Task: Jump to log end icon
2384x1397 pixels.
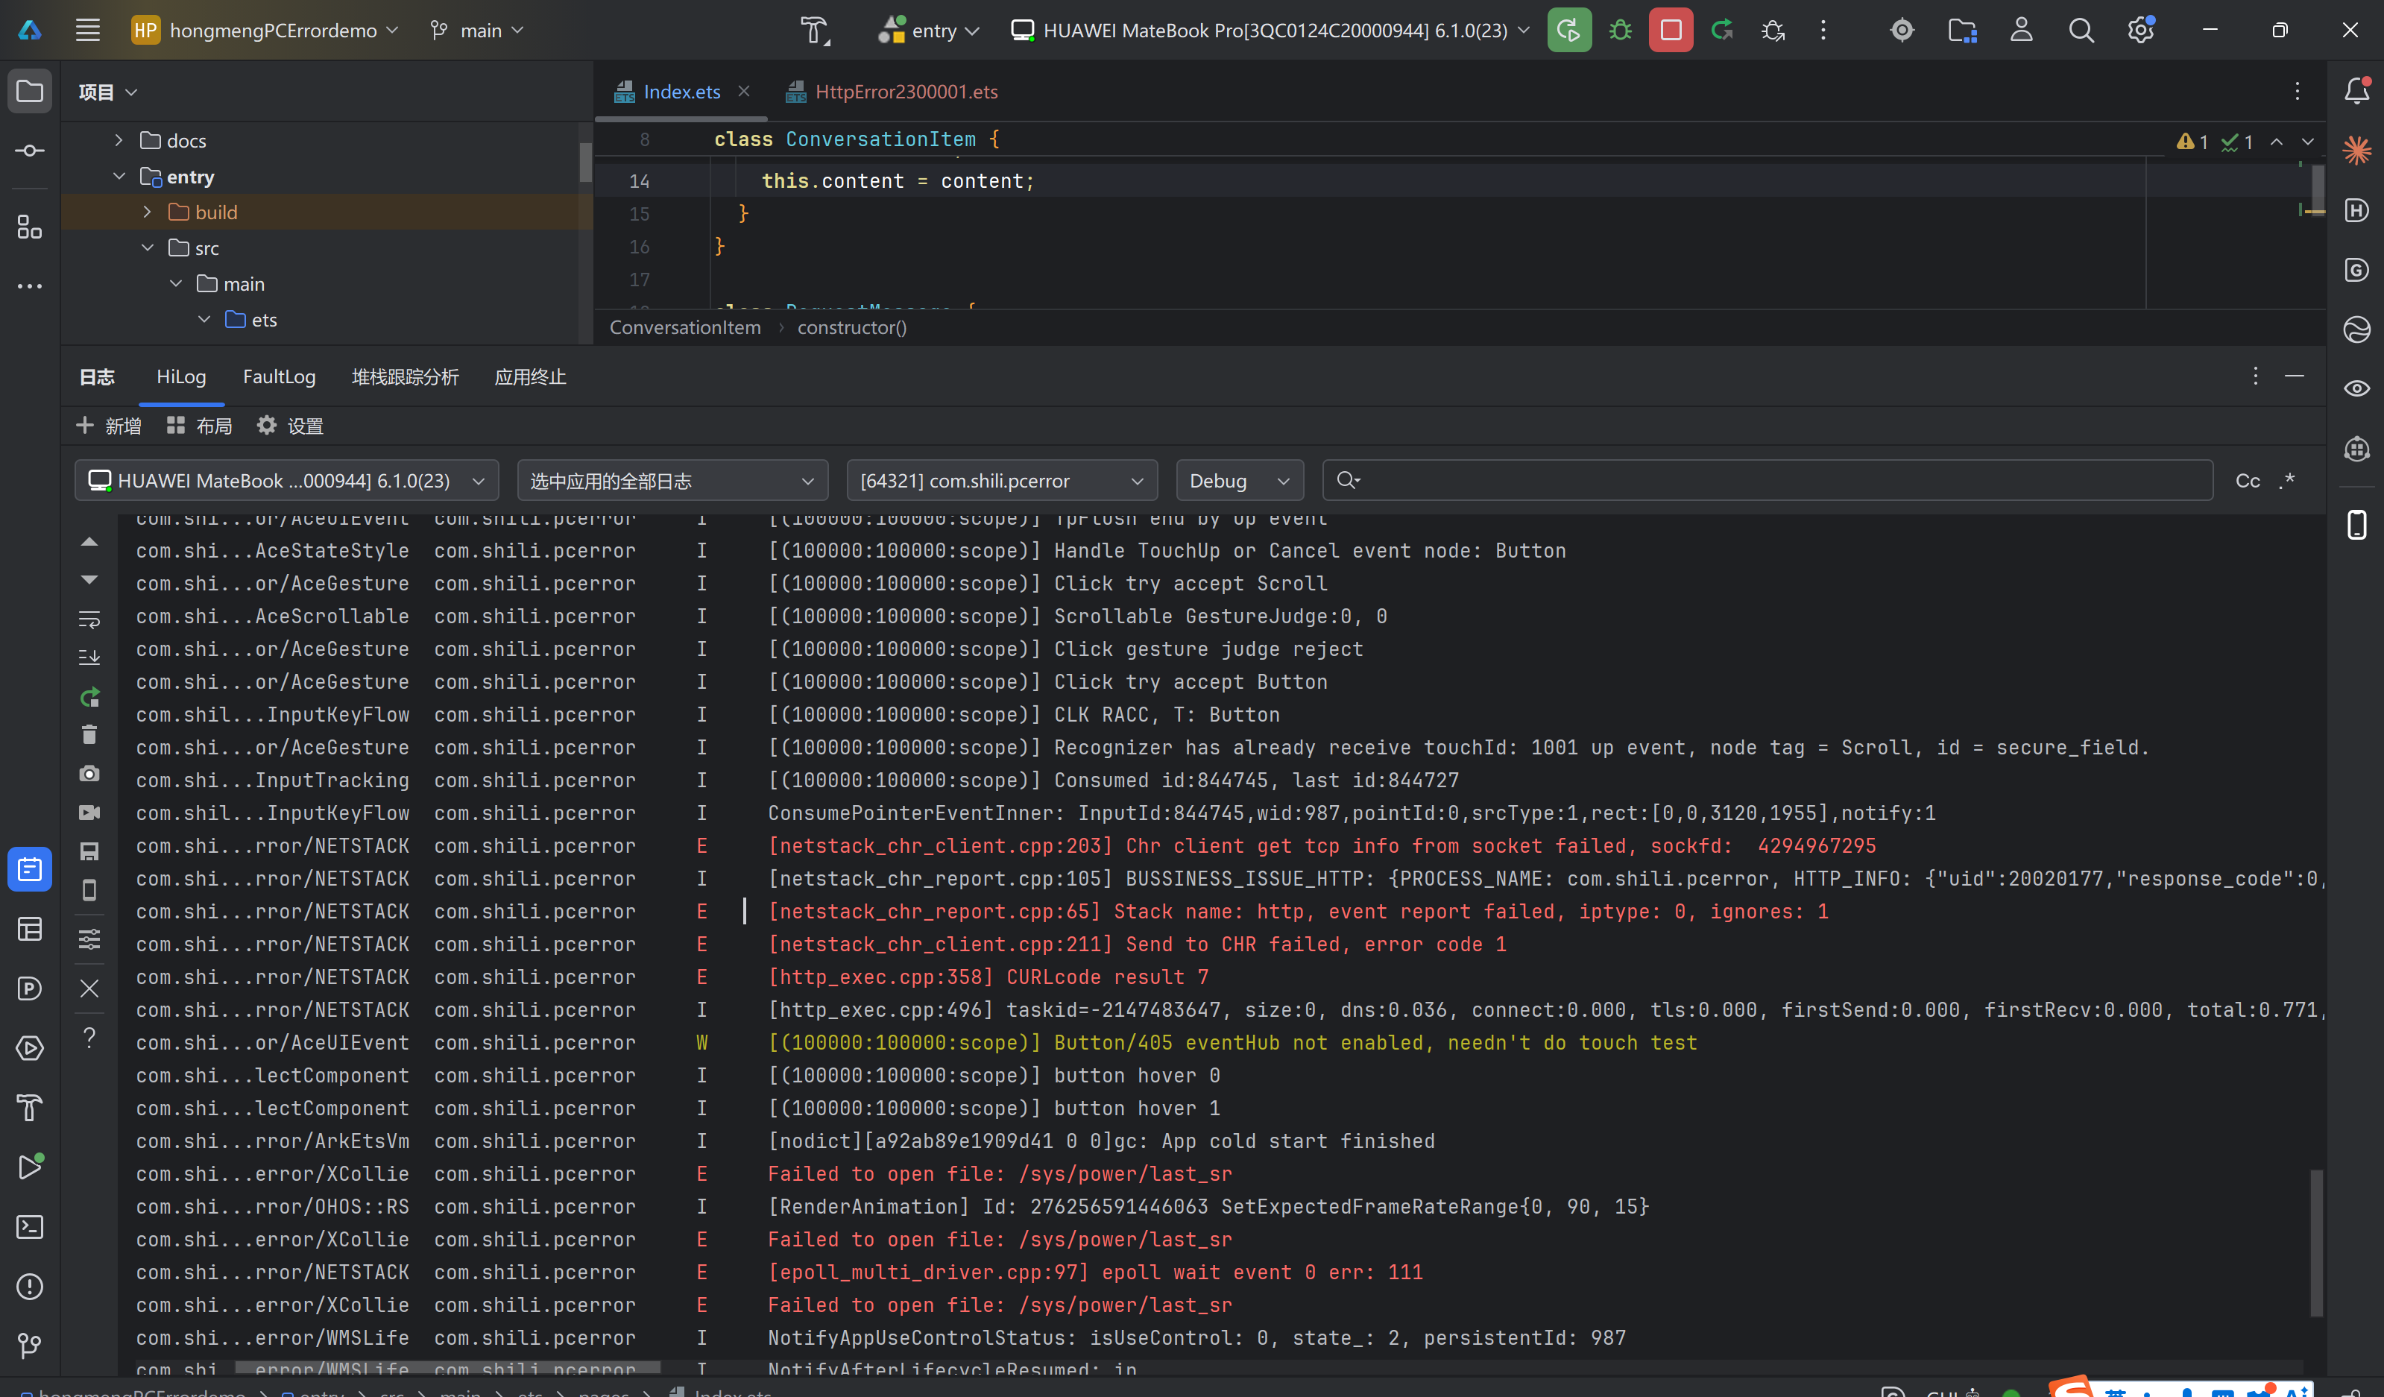Action: 89,657
